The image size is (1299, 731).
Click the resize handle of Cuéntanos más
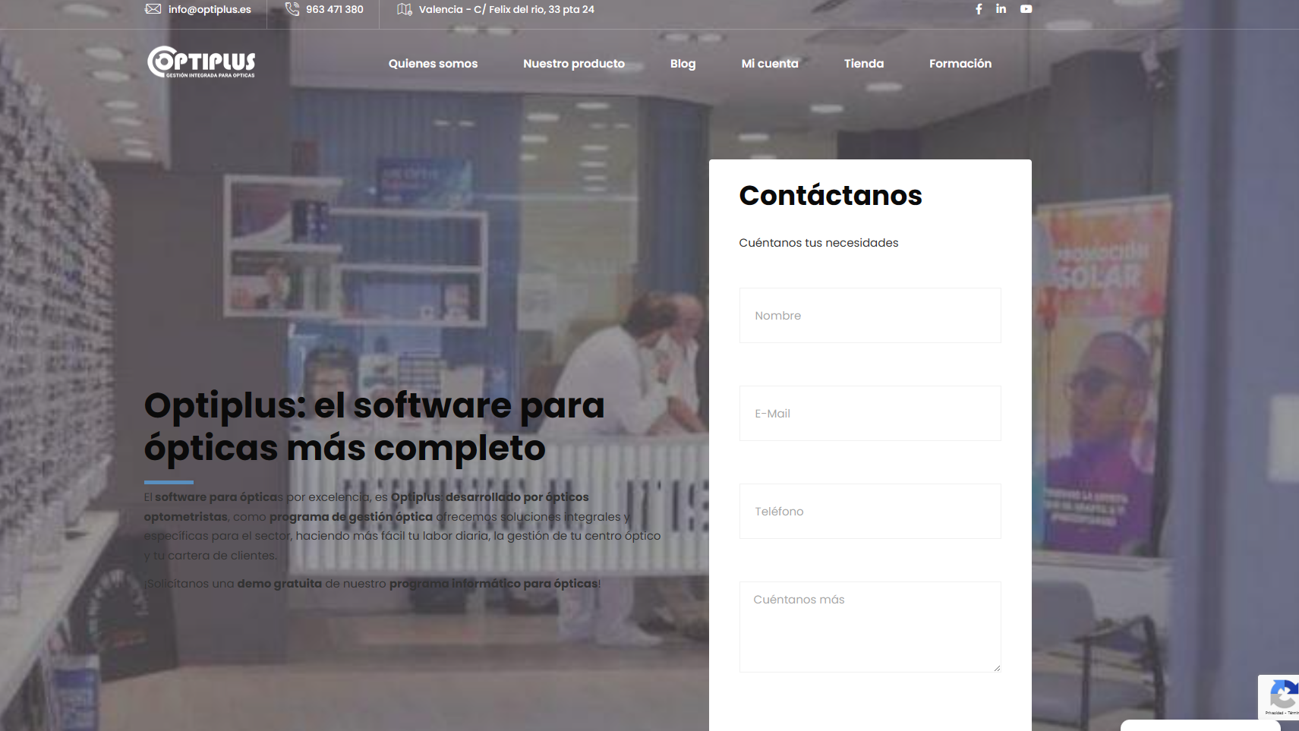coord(997,668)
